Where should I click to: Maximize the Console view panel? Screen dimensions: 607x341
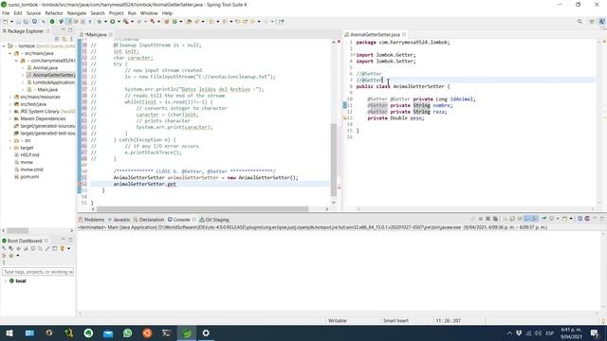tap(602, 219)
